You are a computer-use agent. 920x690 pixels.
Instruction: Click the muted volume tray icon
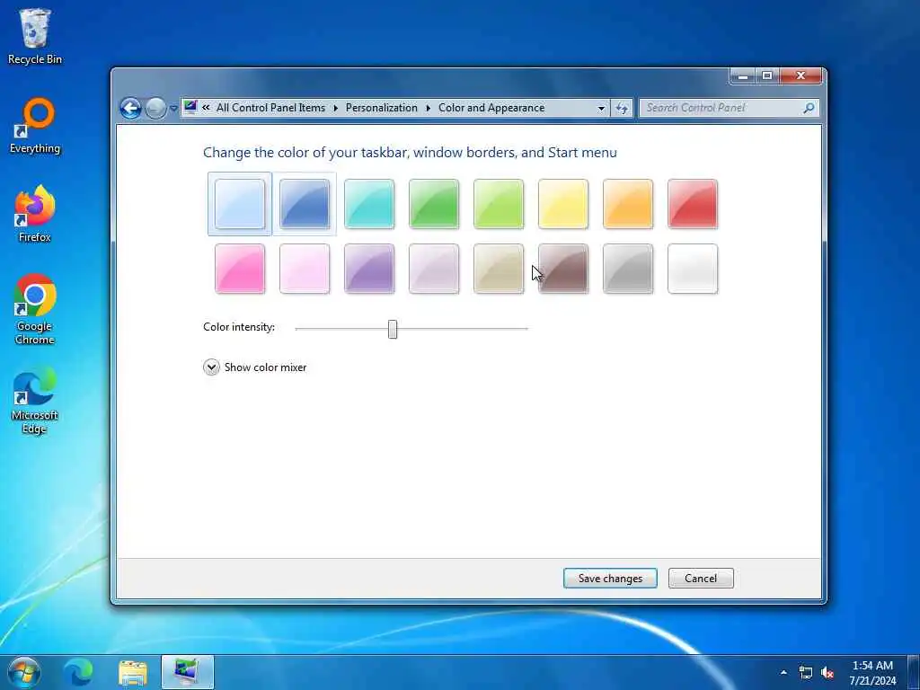(x=827, y=672)
